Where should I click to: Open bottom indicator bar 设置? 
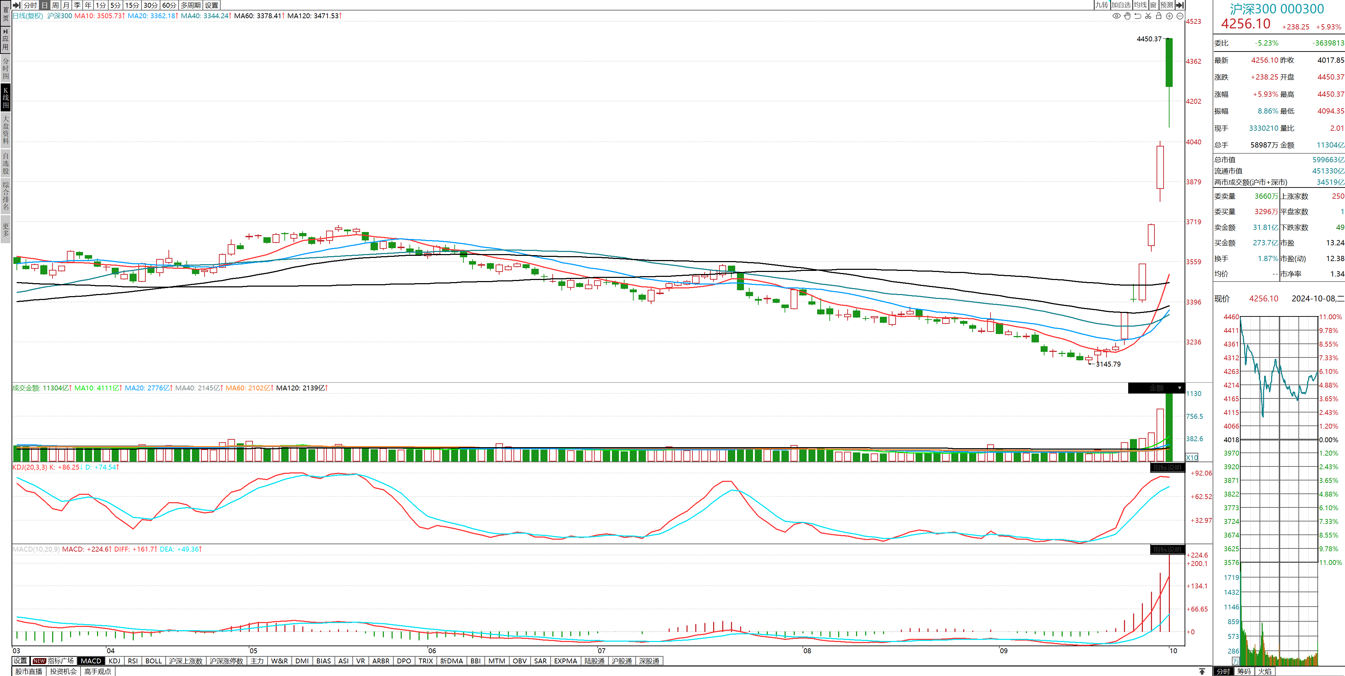coord(20,661)
